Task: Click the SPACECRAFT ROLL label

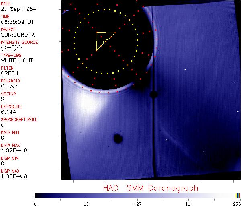Action: tap(19, 119)
